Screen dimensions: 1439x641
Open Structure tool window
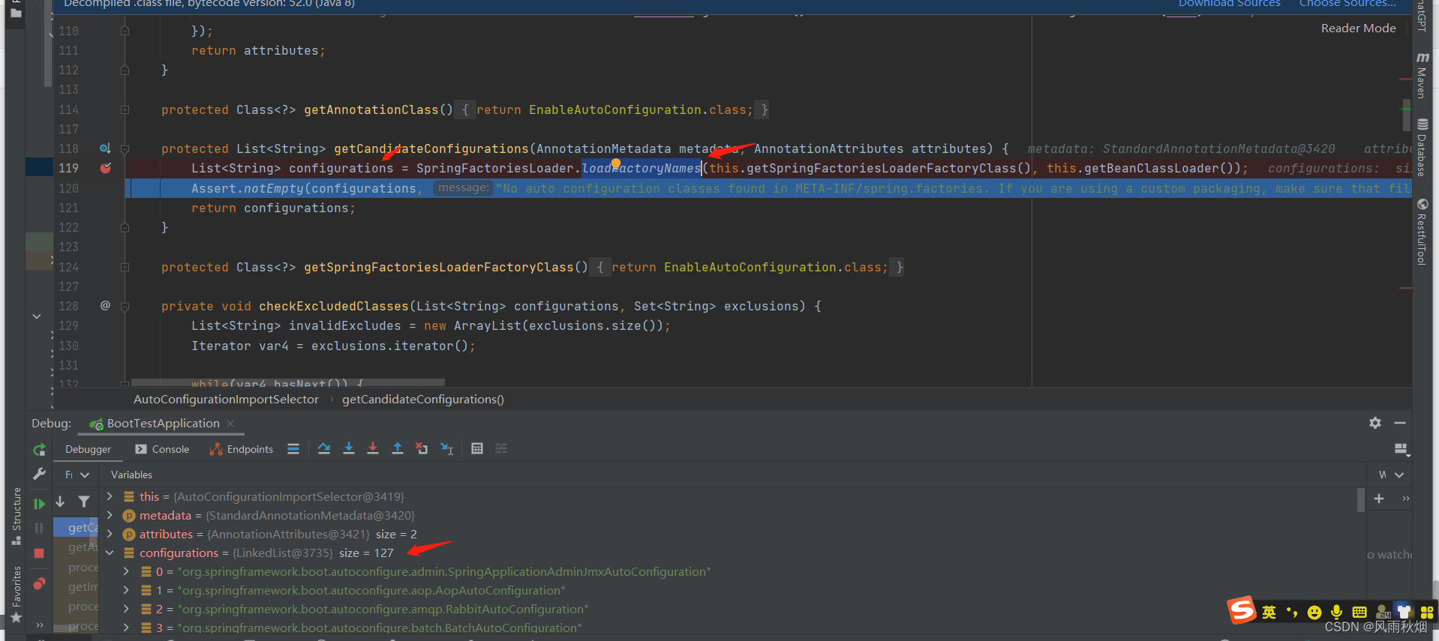16,516
